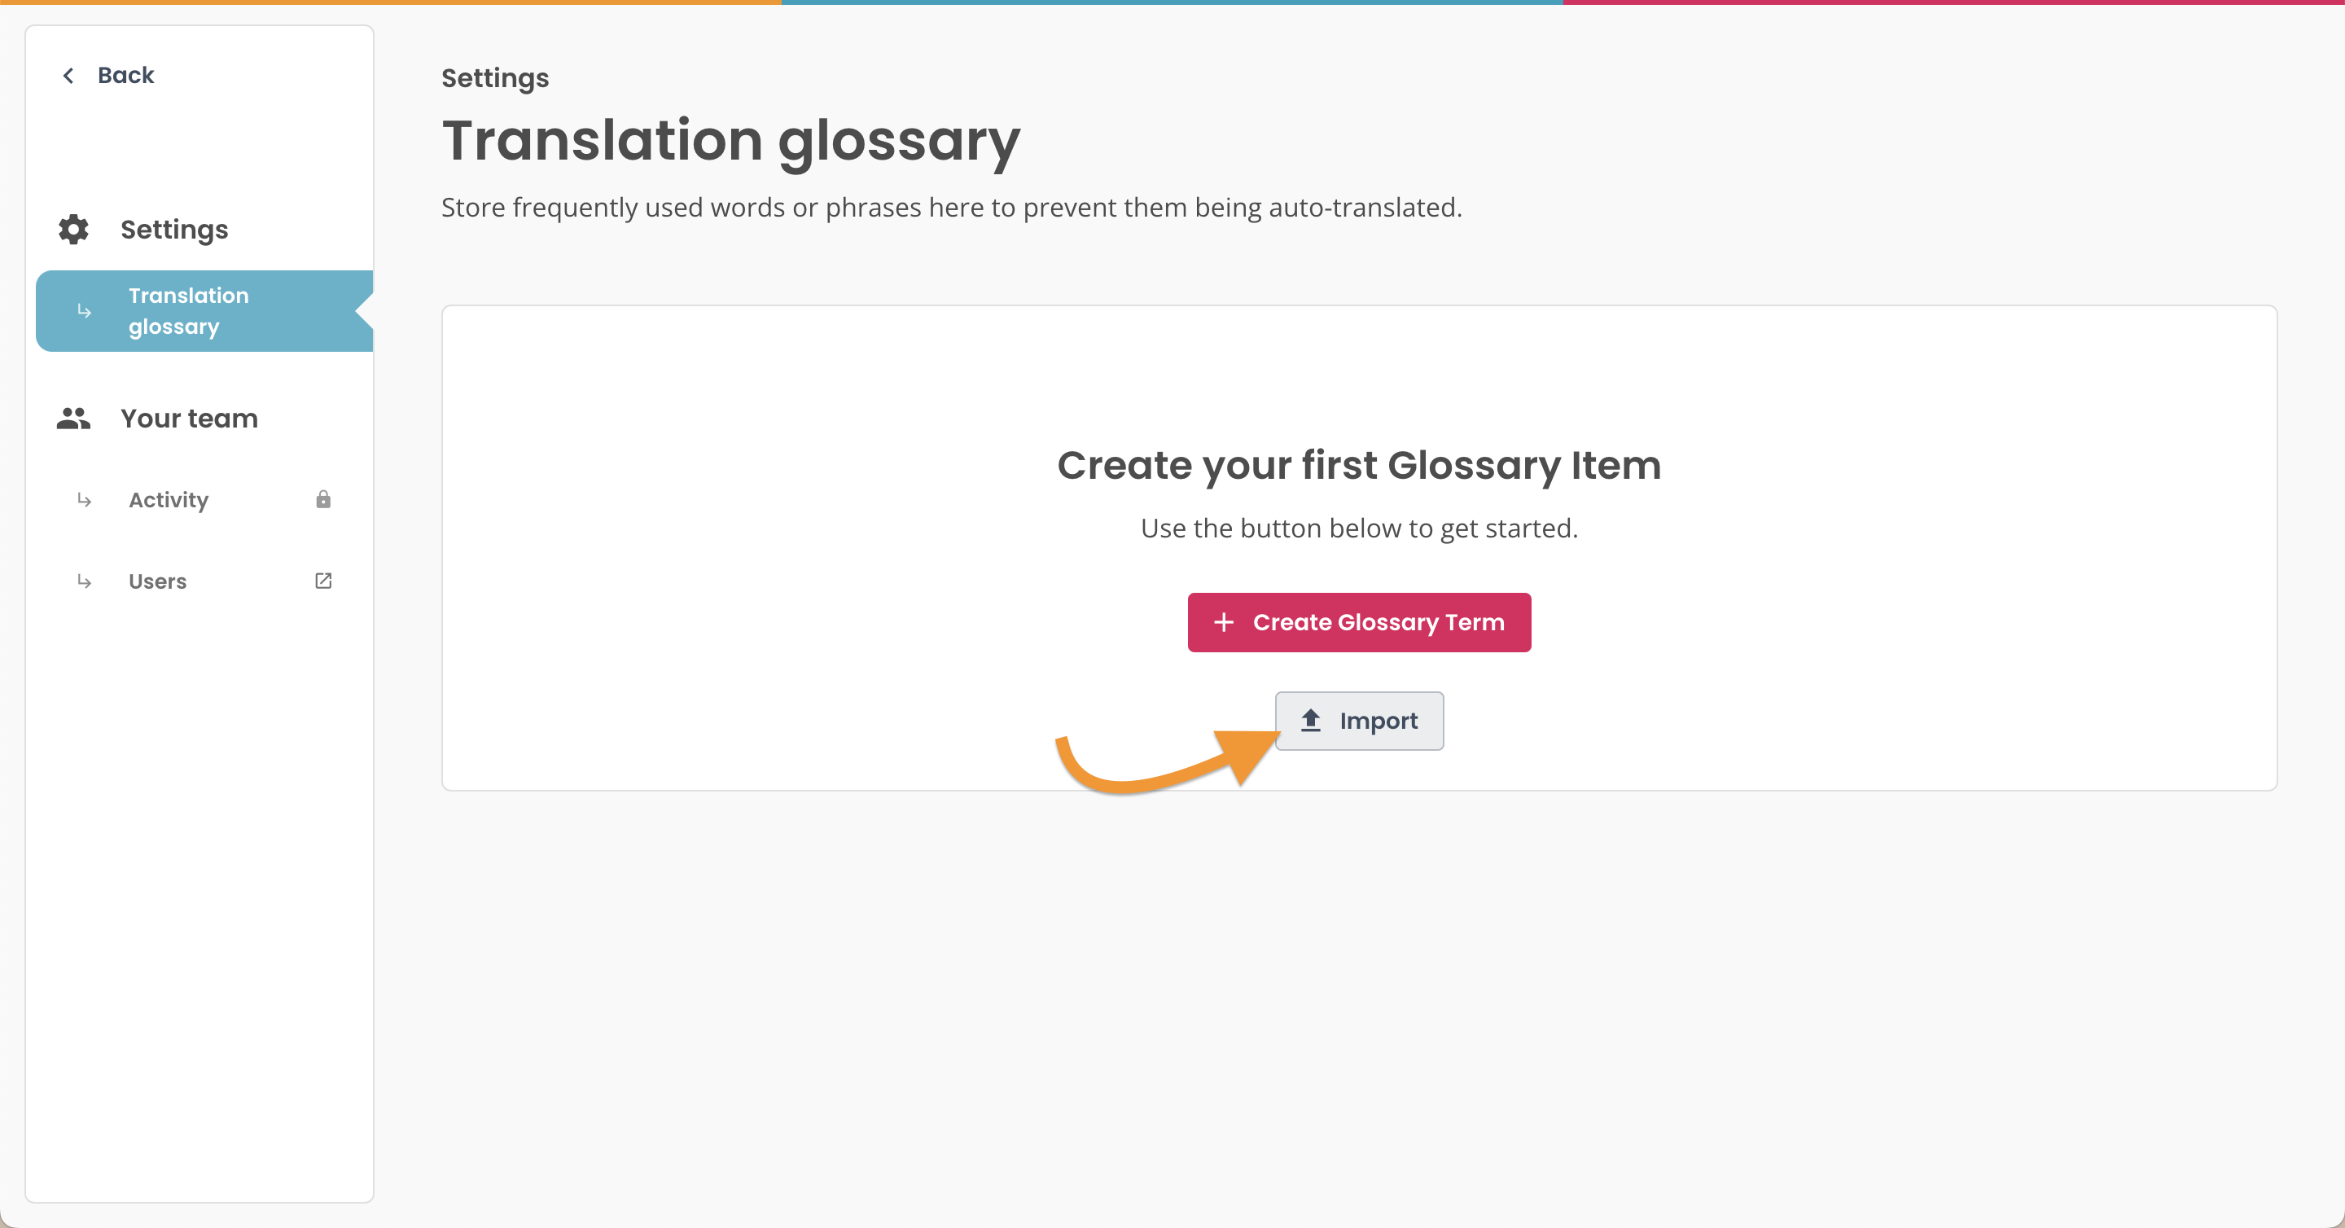
Task: Expand the Settings section in the sidebar
Action: tap(175, 230)
